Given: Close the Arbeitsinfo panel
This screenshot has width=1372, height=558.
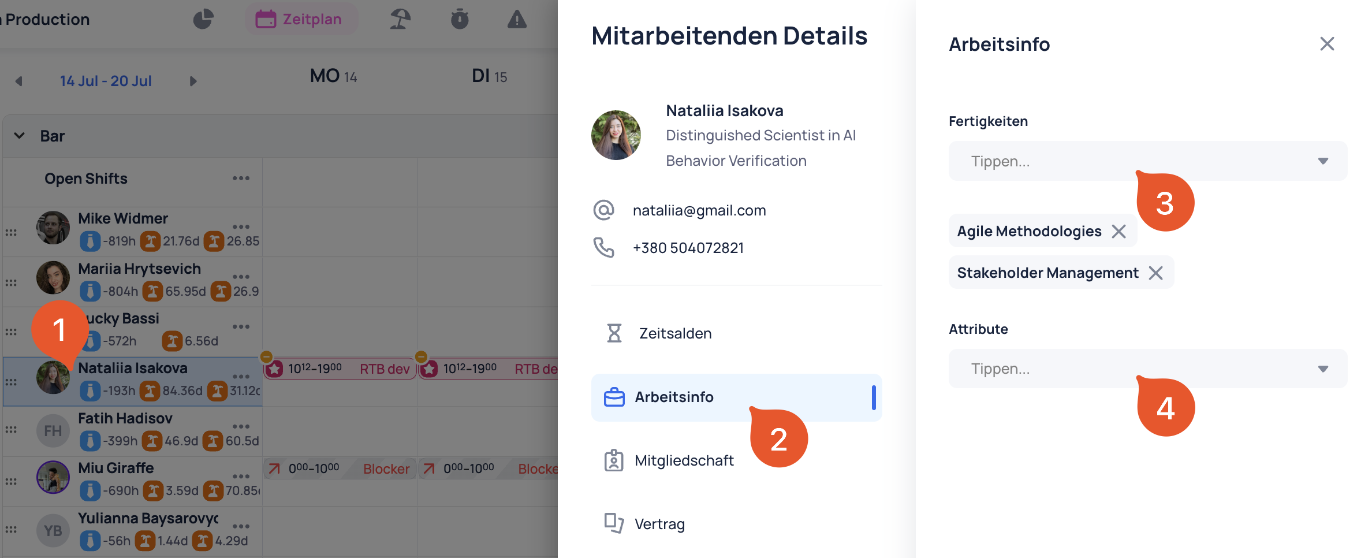Looking at the screenshot, I should click(1327, 44).
